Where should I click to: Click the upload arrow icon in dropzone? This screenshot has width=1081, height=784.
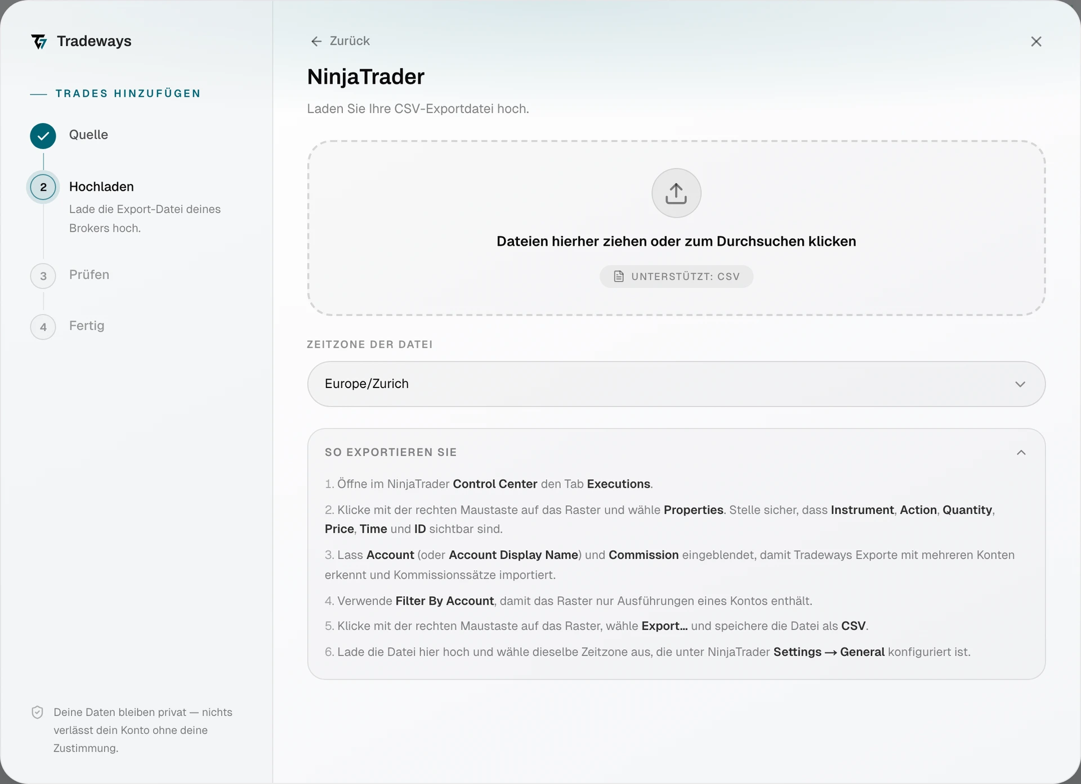676,193
